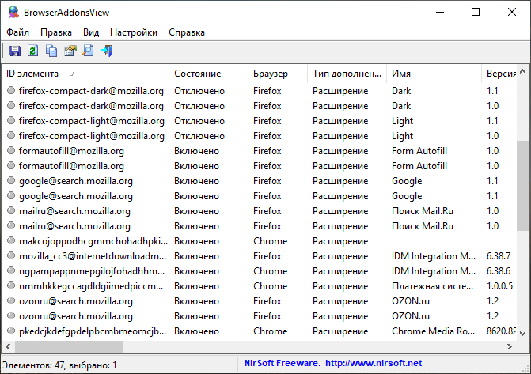531x374 pixels.
Task: Click the Отключено cell of Dark 1.0 row
Action: click(x=199, y=106)
